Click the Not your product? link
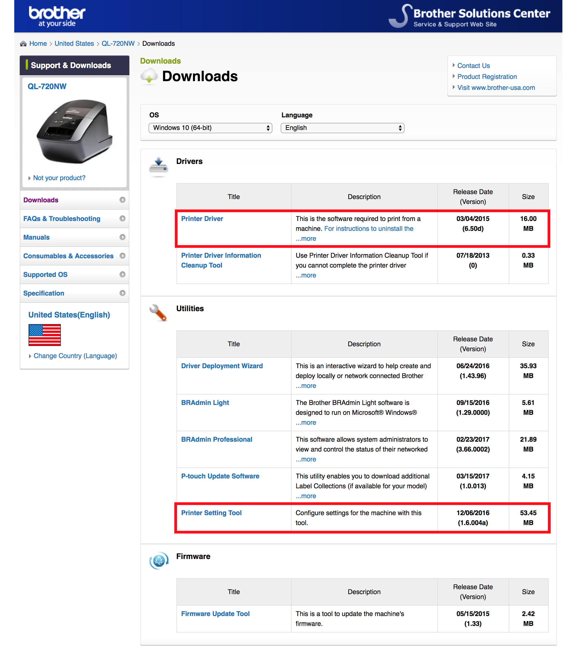 tap(59, 178)
